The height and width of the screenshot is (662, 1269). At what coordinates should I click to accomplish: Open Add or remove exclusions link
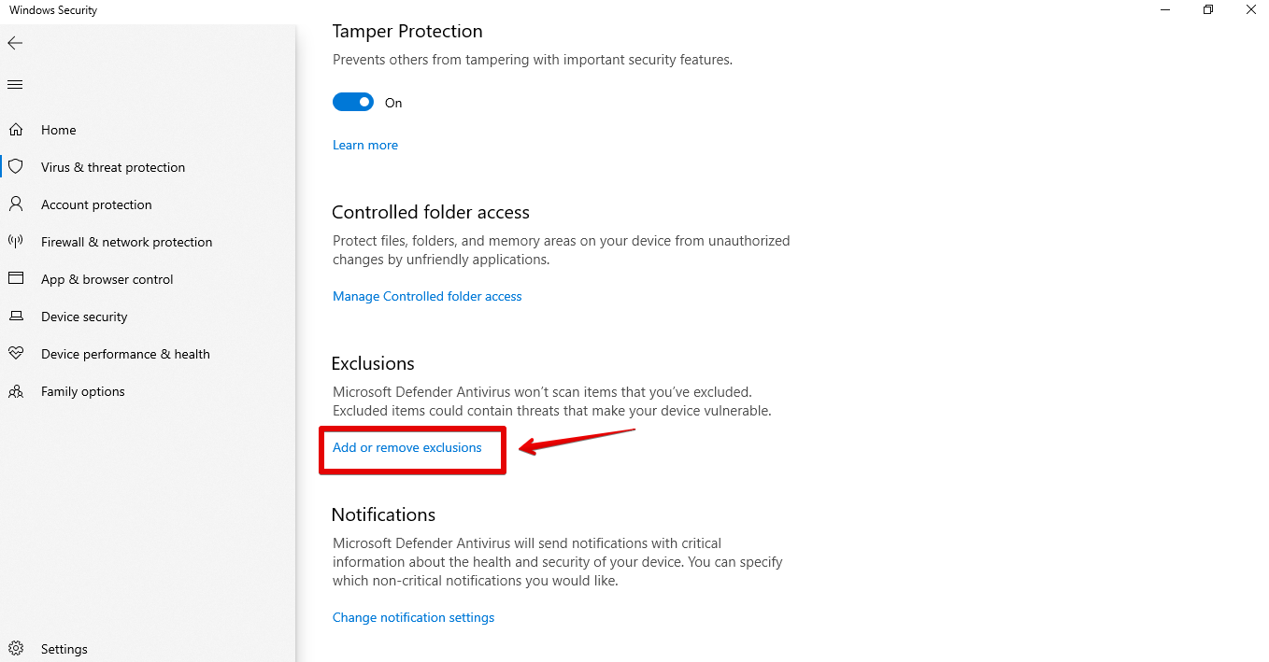407,448
